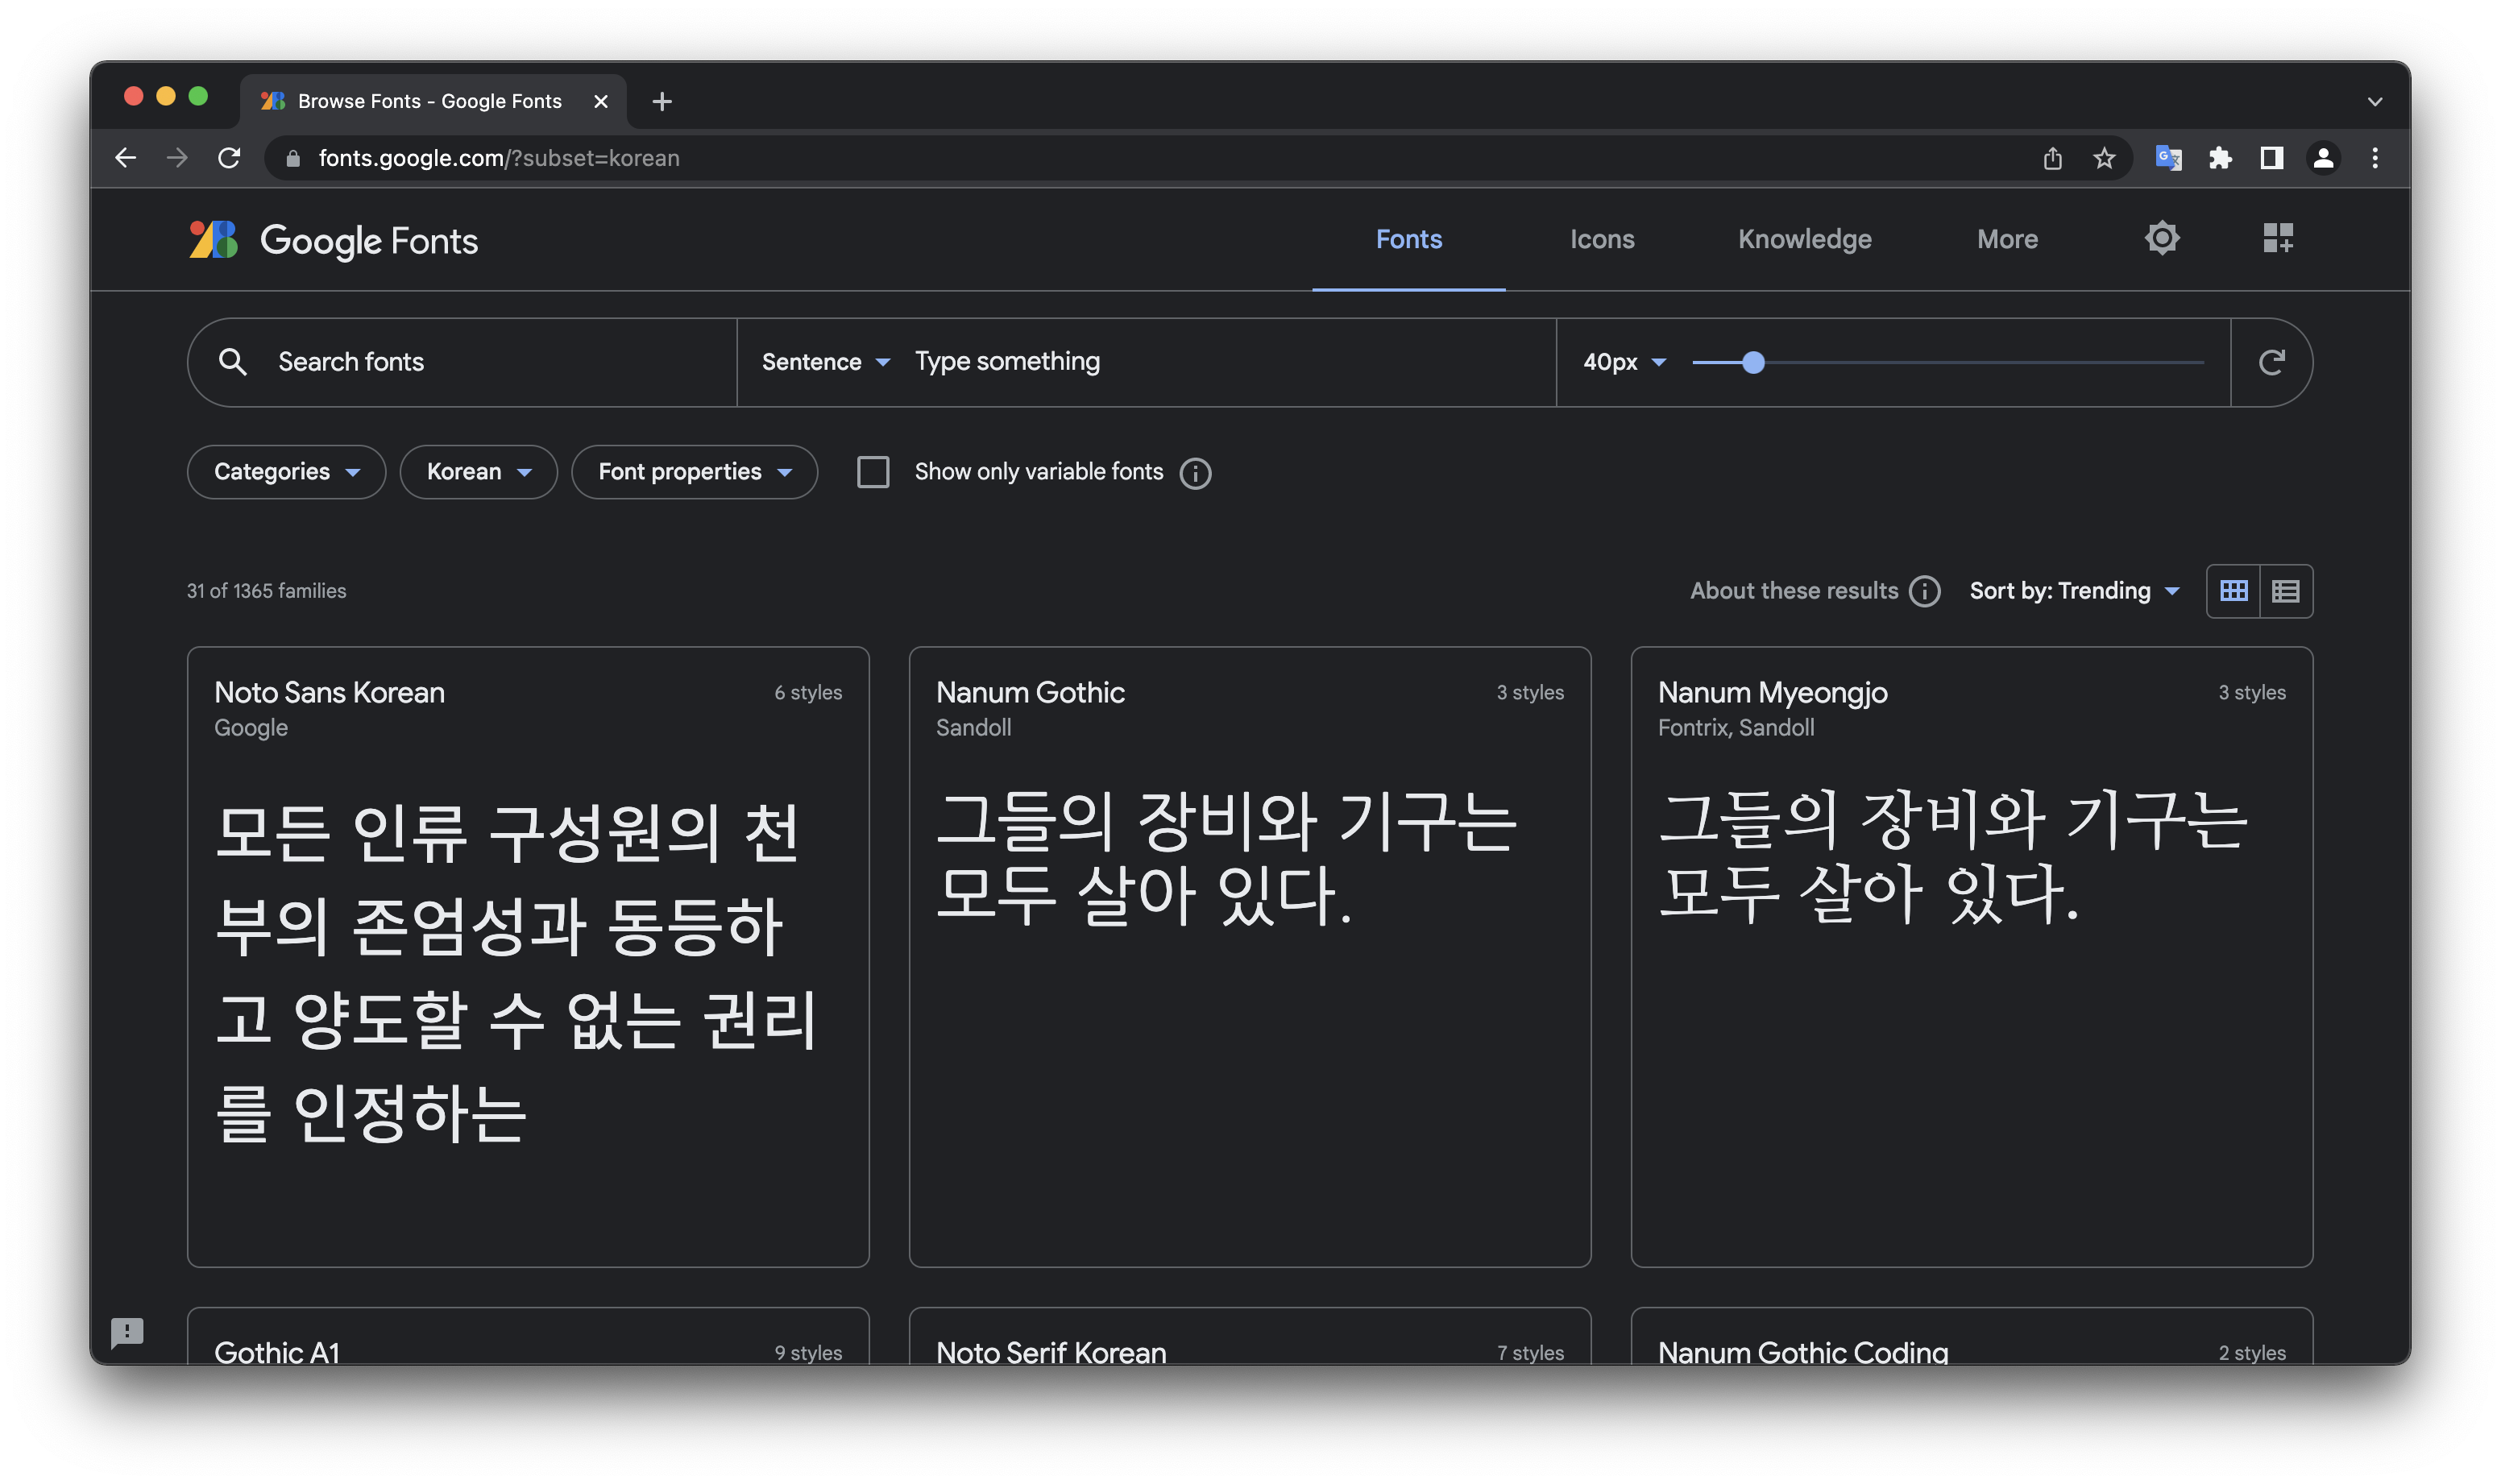The width and height of the screenshot is (2501, 1484).
Task: Click the About these results info icon
Action: (x=1924, y=591)
